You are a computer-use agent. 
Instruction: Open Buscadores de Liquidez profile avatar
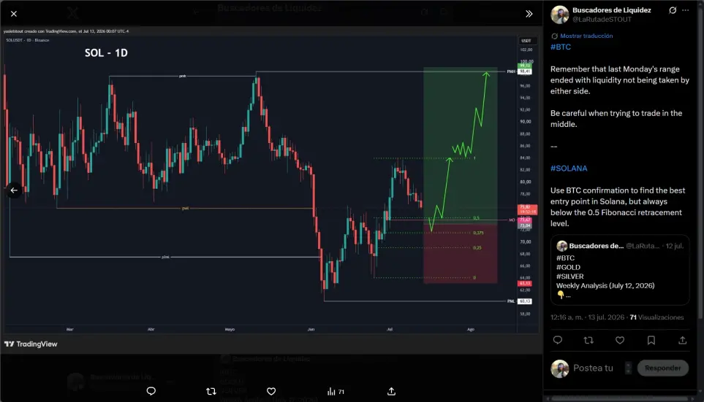pos(559,15)
